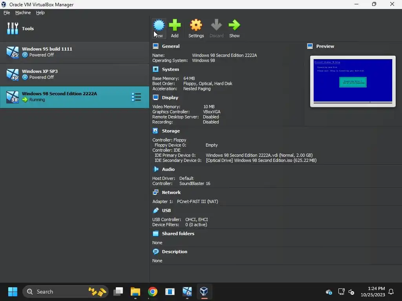Viewport: 402px width, 301px height.
Task: Open the File menu
Action: pyautogui.click(x=7, y=13)
